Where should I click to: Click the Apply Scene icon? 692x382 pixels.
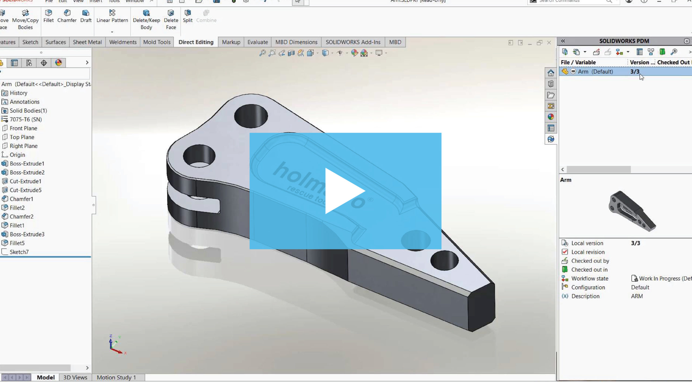click(364, 53)
